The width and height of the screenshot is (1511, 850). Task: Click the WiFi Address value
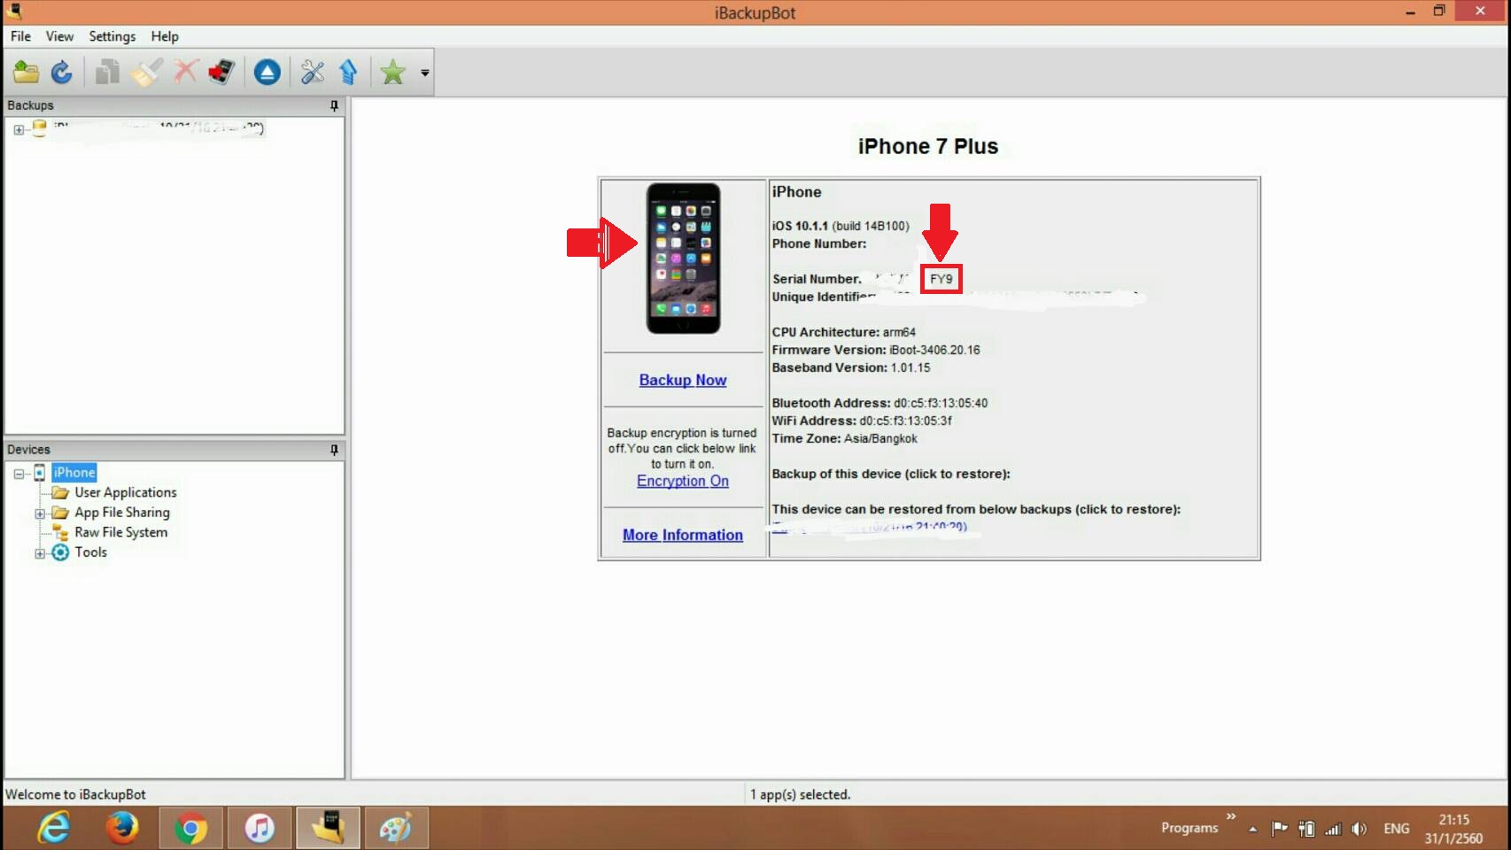(x=905, y=421)
